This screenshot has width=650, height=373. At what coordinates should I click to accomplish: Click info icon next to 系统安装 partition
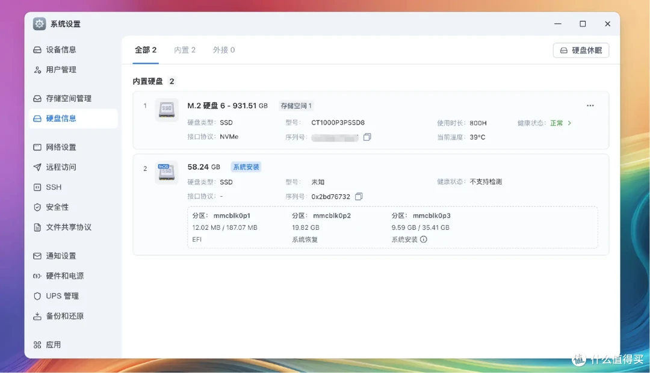[423, 239]
